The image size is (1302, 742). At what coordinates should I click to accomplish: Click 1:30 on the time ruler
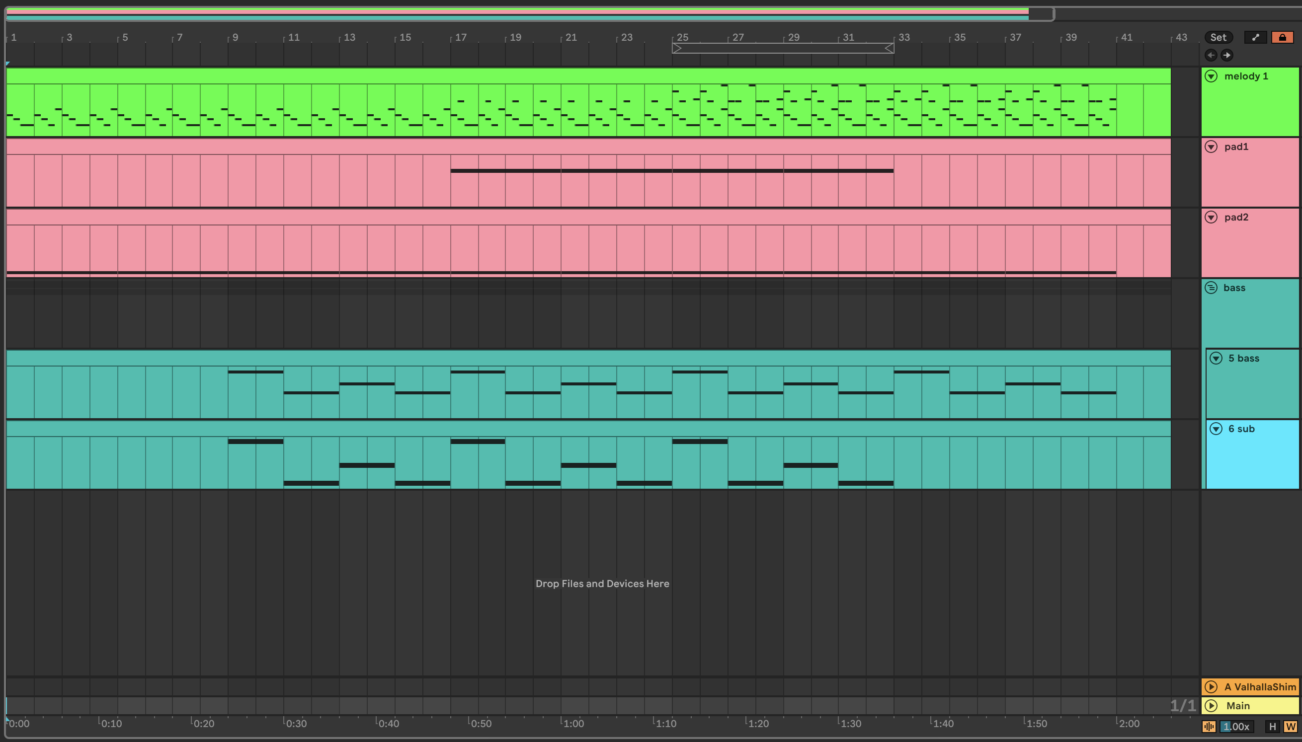pos(850,724)
